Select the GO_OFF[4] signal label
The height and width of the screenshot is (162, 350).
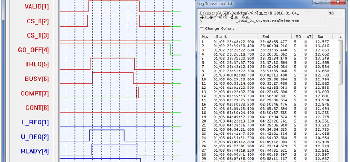tap(33, 50)
